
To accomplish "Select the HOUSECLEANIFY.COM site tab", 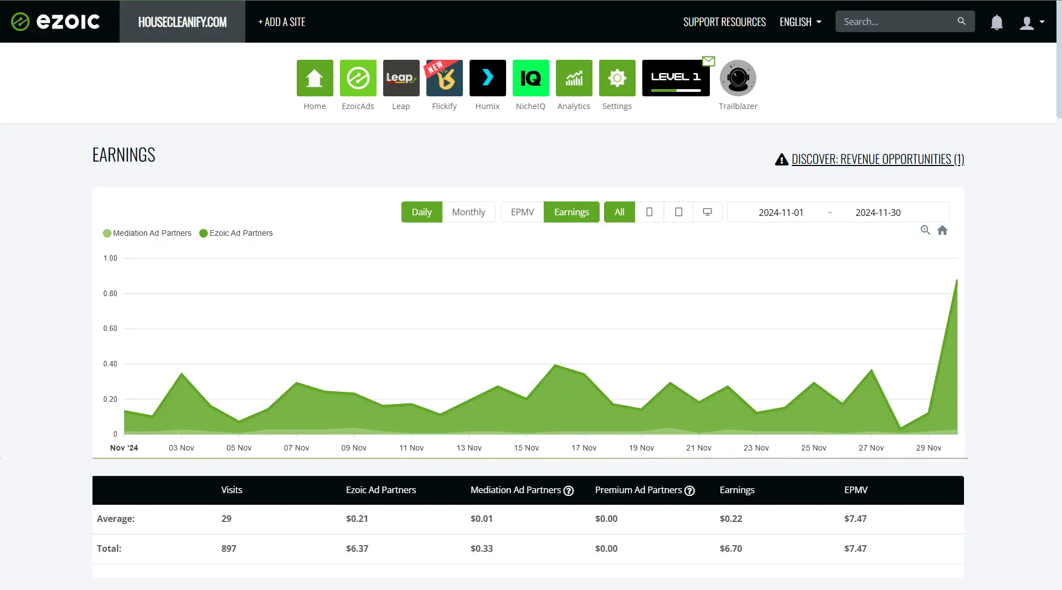I will 182,22.
